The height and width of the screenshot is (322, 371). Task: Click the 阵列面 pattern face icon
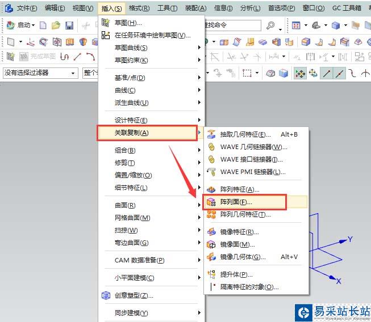click(211, 202)
